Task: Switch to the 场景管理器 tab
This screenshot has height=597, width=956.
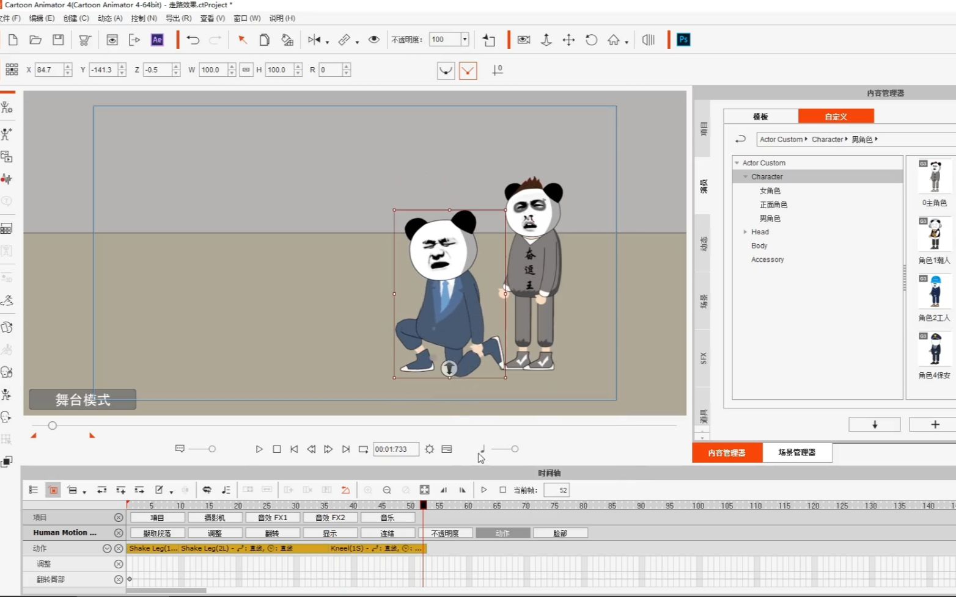Action: pos(797,452)
